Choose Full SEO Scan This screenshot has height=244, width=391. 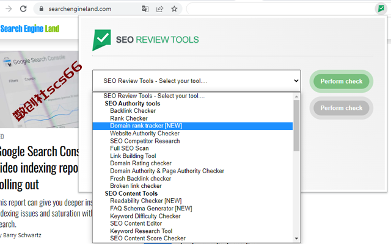coord(192,148)
